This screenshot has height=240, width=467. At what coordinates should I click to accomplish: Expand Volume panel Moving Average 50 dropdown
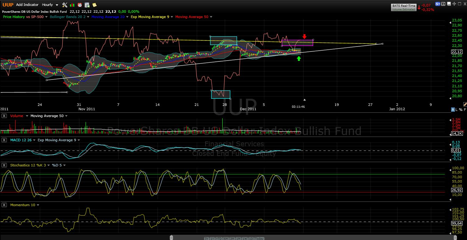[66, 116]
